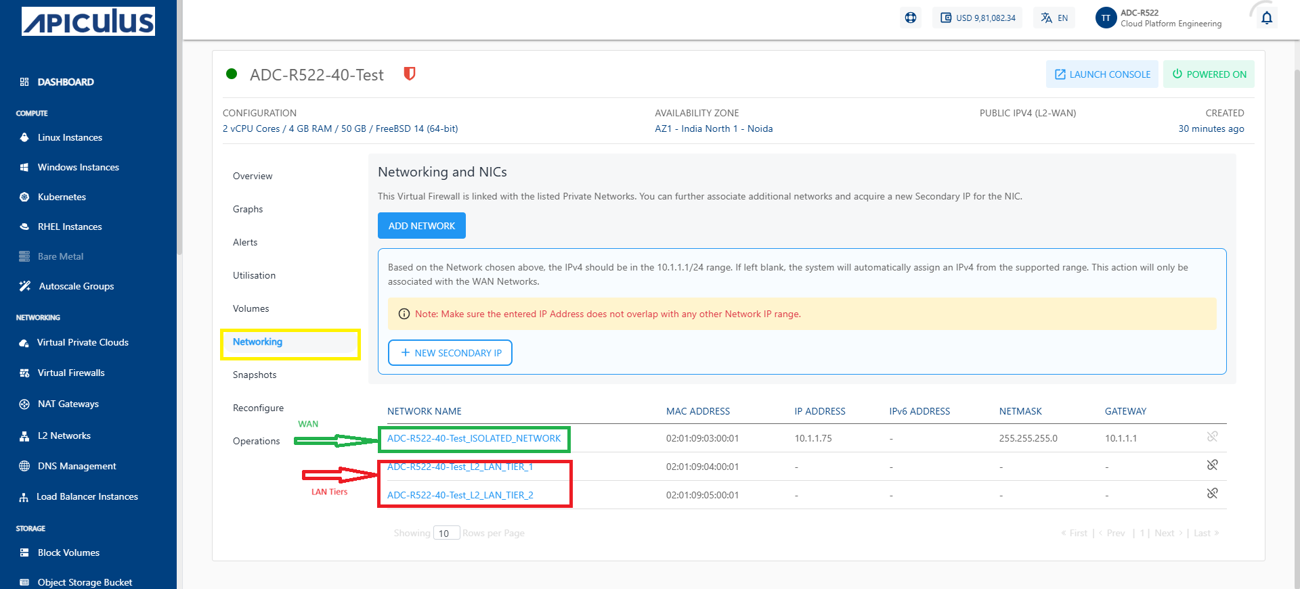The image size is (1300, 589).
Task: Select the Networking tab
Action: (257, 341)
